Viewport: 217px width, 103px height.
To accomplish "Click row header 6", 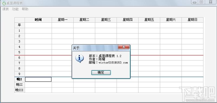I will coord(19,58).
